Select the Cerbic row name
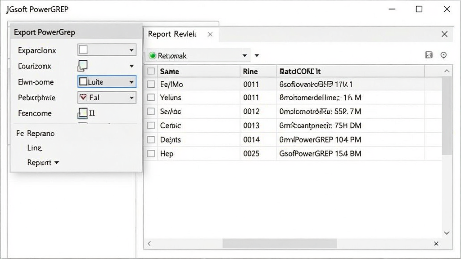Viewport: 461px width, 259px height. [171, 126]
